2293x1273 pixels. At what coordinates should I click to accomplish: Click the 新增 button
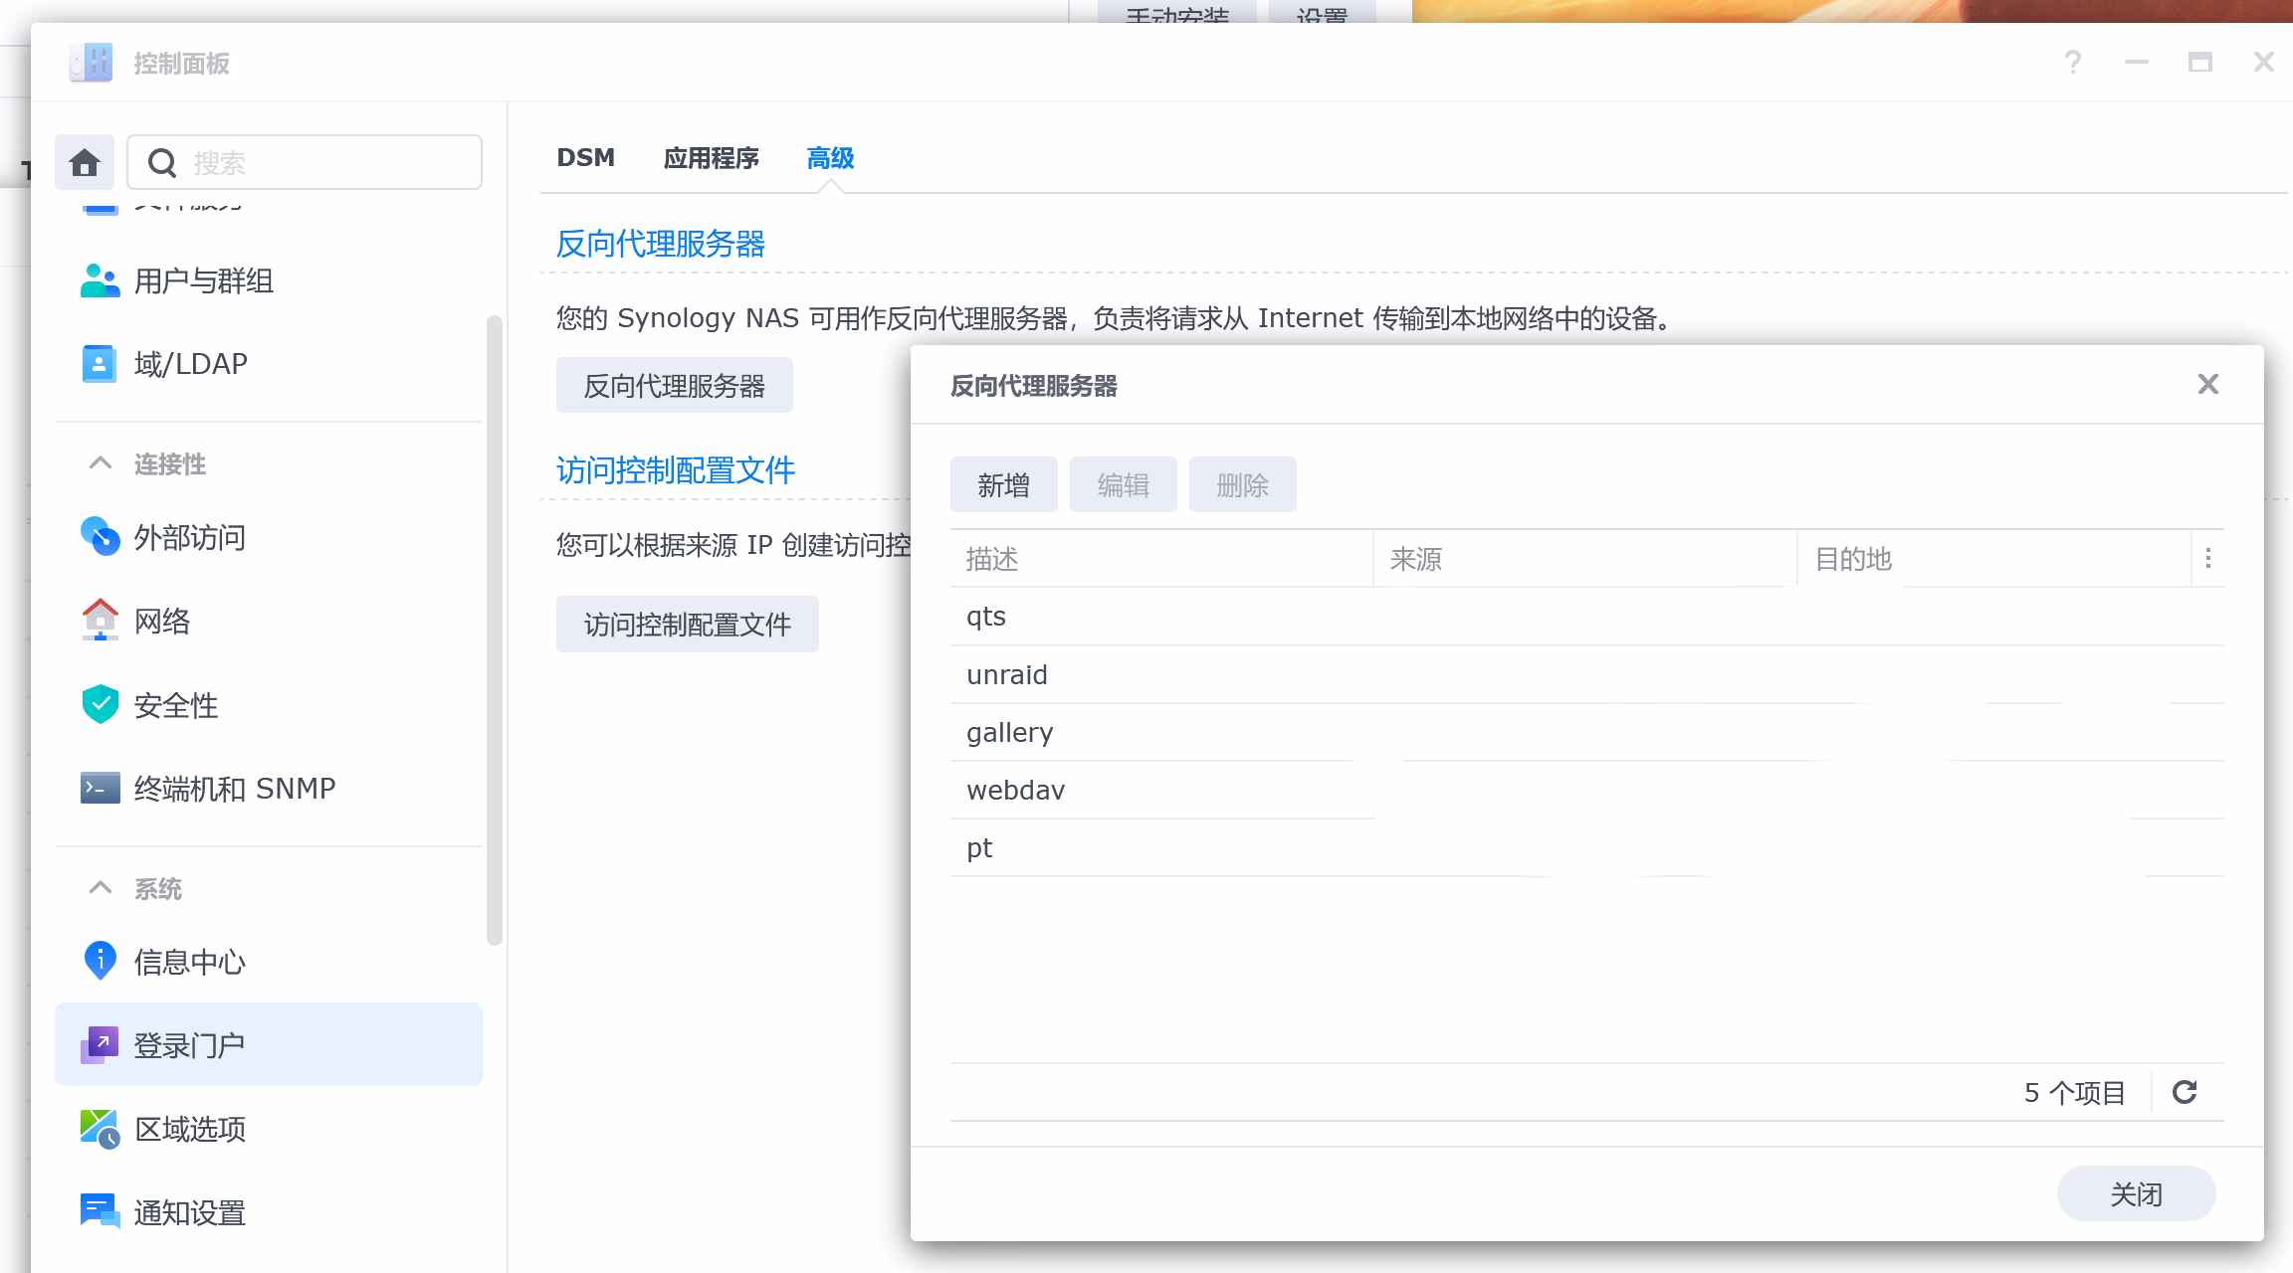(x=1003, y=485)
